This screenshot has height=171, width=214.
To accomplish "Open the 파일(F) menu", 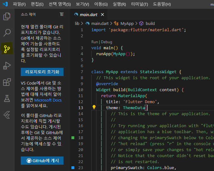I will 19,4.
